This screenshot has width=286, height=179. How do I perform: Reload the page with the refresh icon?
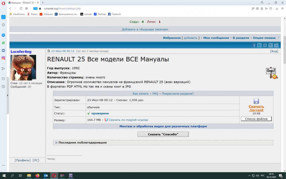(x=21, y=9)
